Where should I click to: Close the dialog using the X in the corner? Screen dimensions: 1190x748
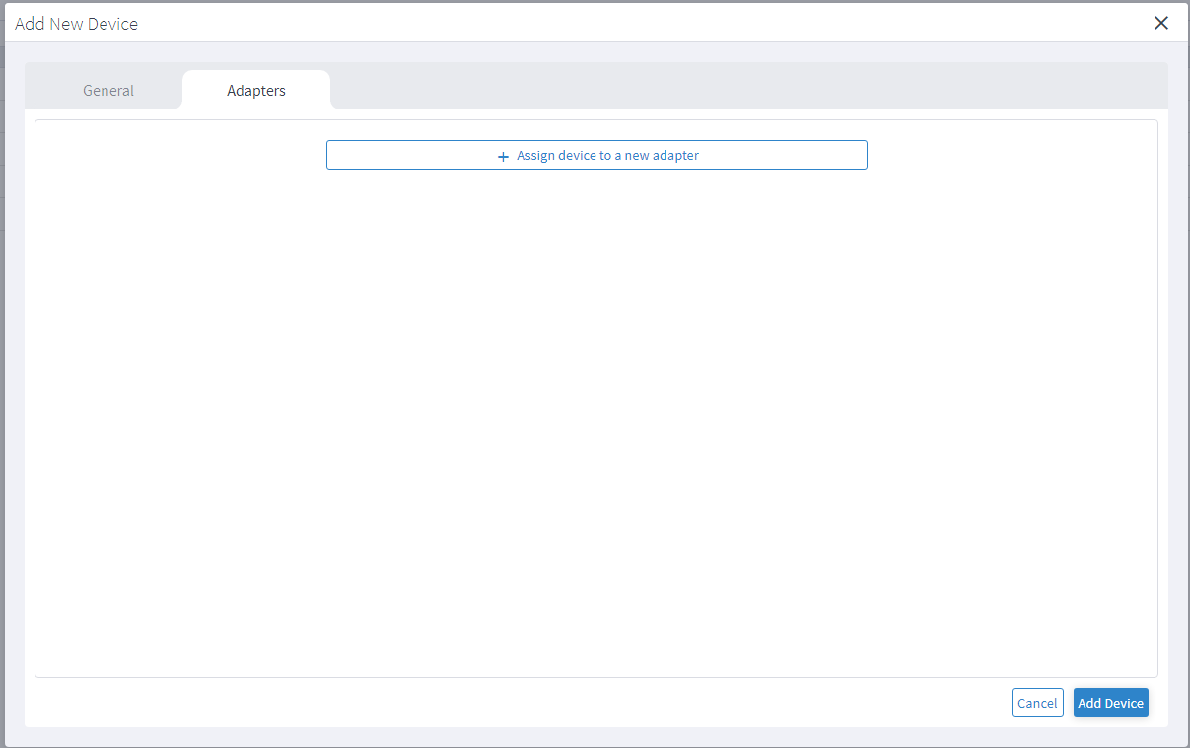click(1160, 22)
